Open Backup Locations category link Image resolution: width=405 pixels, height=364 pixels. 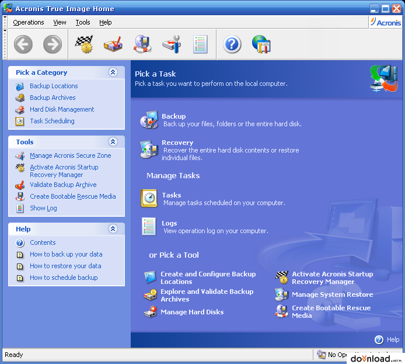54,86
